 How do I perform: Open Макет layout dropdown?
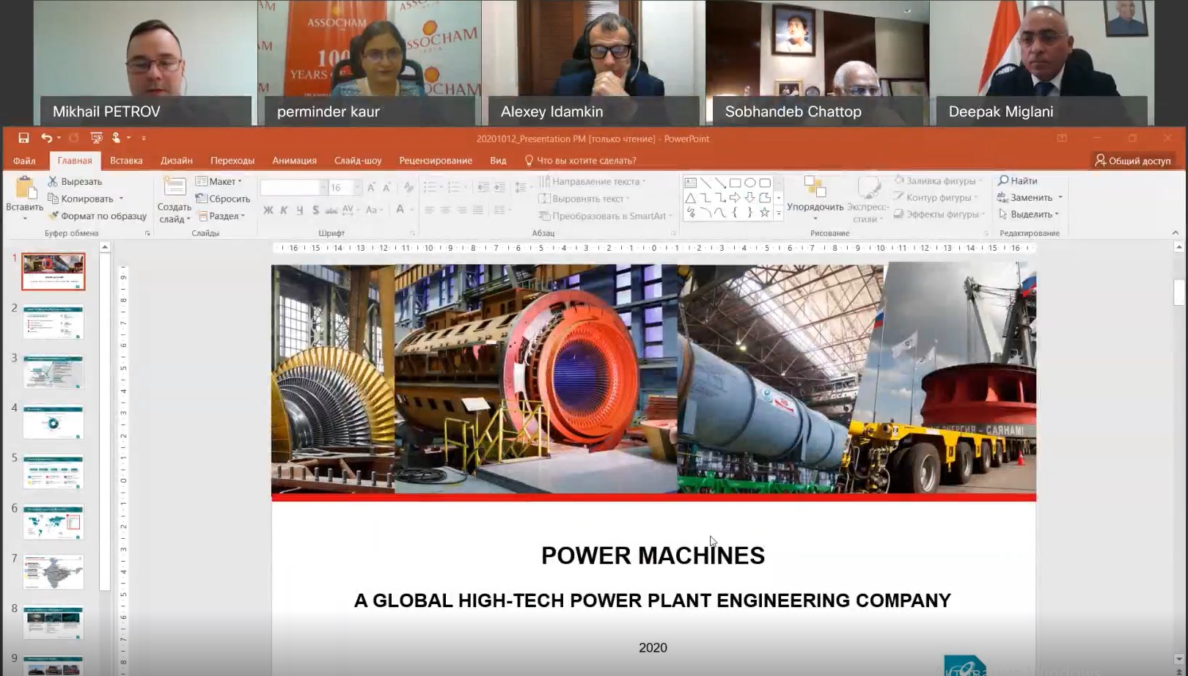pyautogui.click(x=219, y=181)
